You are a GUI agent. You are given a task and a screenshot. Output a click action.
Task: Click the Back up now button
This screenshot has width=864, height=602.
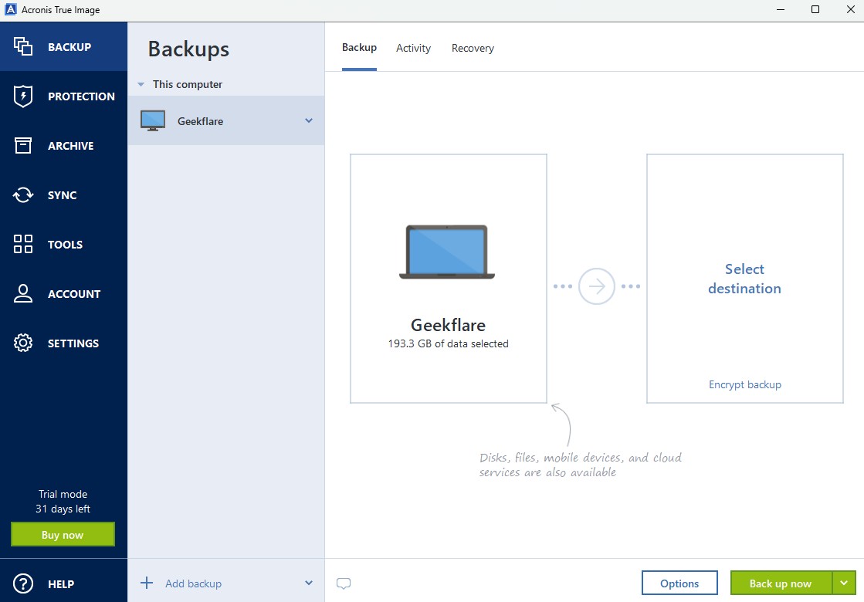[x=781, y=583]
